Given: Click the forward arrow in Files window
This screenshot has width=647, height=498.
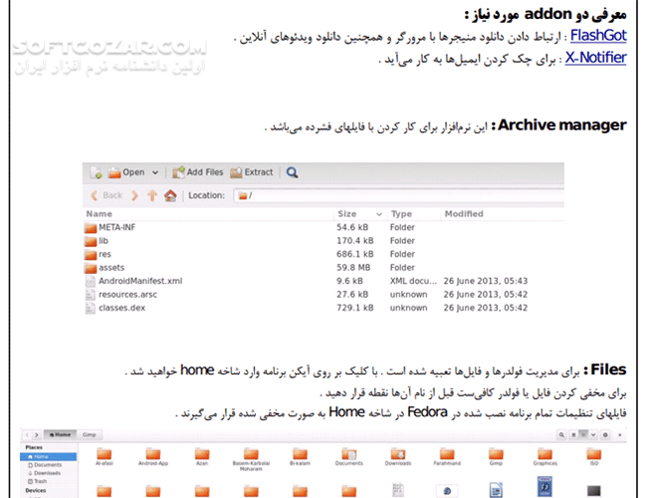Looking at the screenshot, I should tap(36, 435).
